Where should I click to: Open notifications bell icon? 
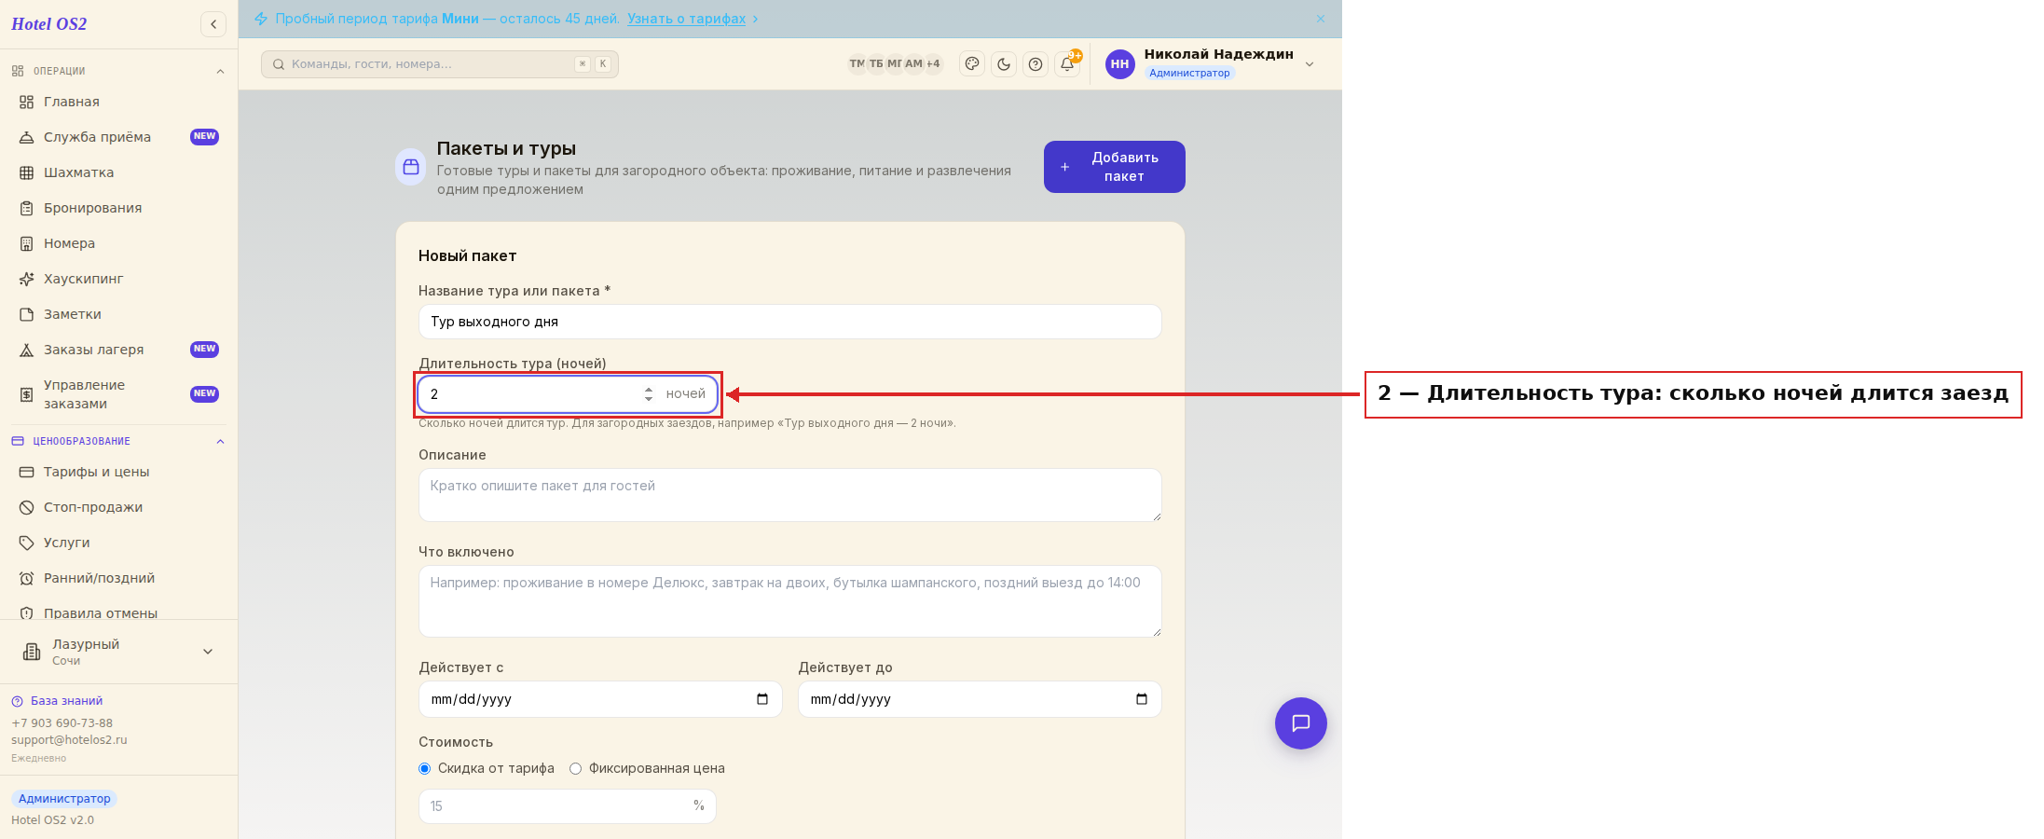click(1067, 64)
